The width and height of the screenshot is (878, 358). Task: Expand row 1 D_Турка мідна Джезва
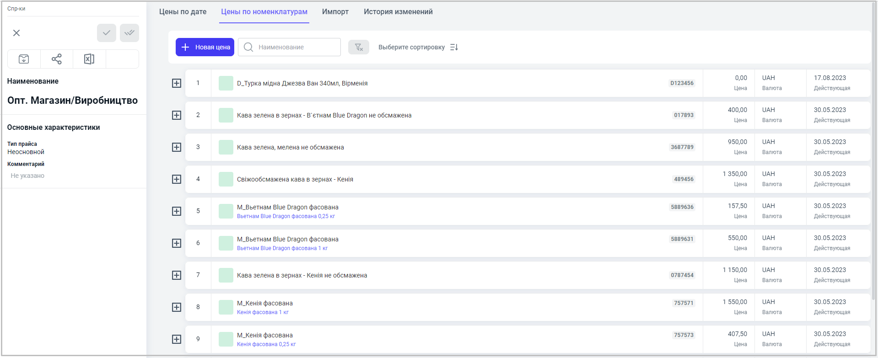(x=177, y=83)
